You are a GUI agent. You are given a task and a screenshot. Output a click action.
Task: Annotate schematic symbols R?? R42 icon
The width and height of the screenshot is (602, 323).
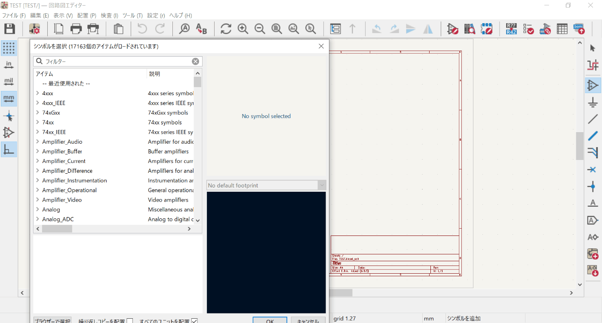click(x=511, y=29)
